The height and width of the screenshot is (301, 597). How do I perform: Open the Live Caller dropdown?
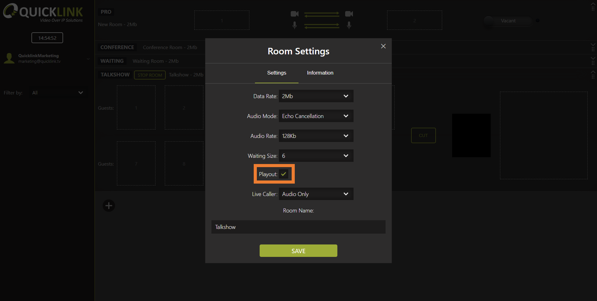[x=316, y=194]
